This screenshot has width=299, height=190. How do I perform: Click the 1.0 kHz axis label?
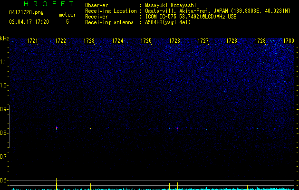pyautogui.click(x=4, y=85)
